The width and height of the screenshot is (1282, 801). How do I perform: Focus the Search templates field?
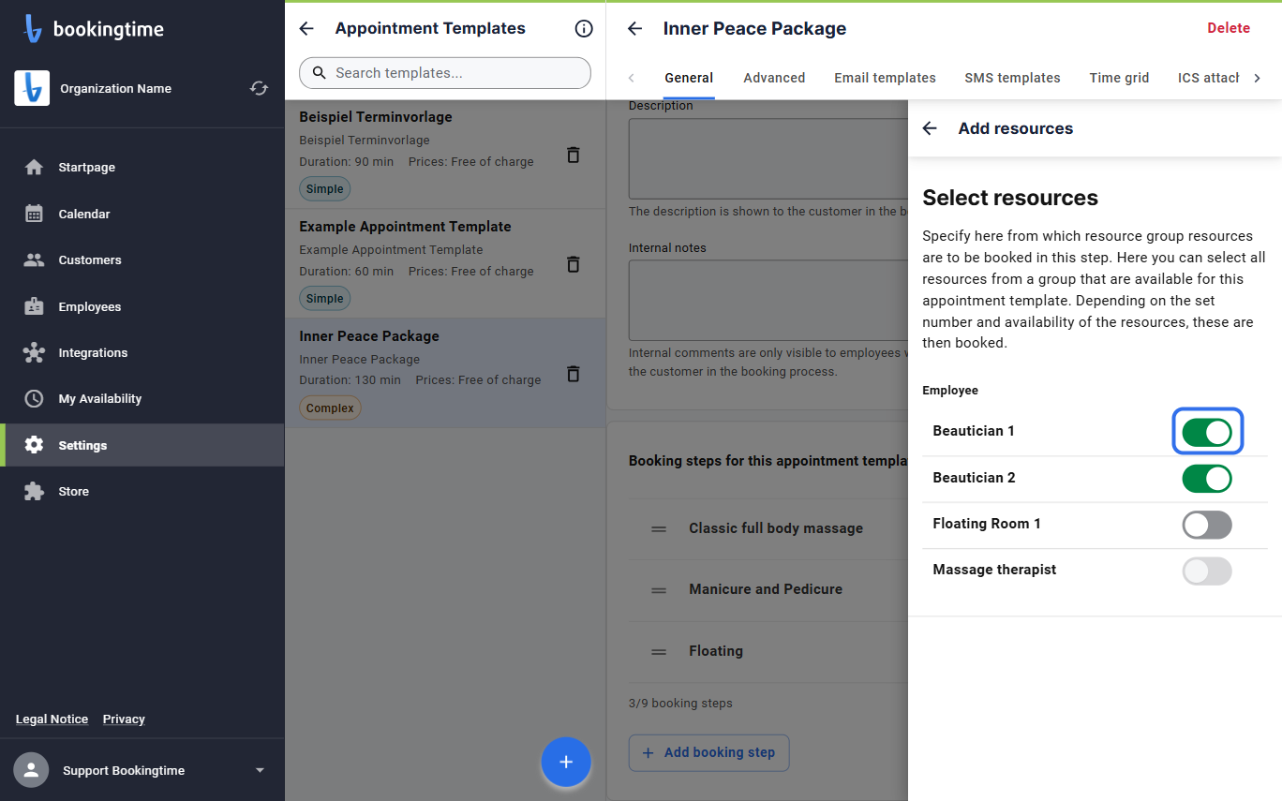tap(445, 73)
